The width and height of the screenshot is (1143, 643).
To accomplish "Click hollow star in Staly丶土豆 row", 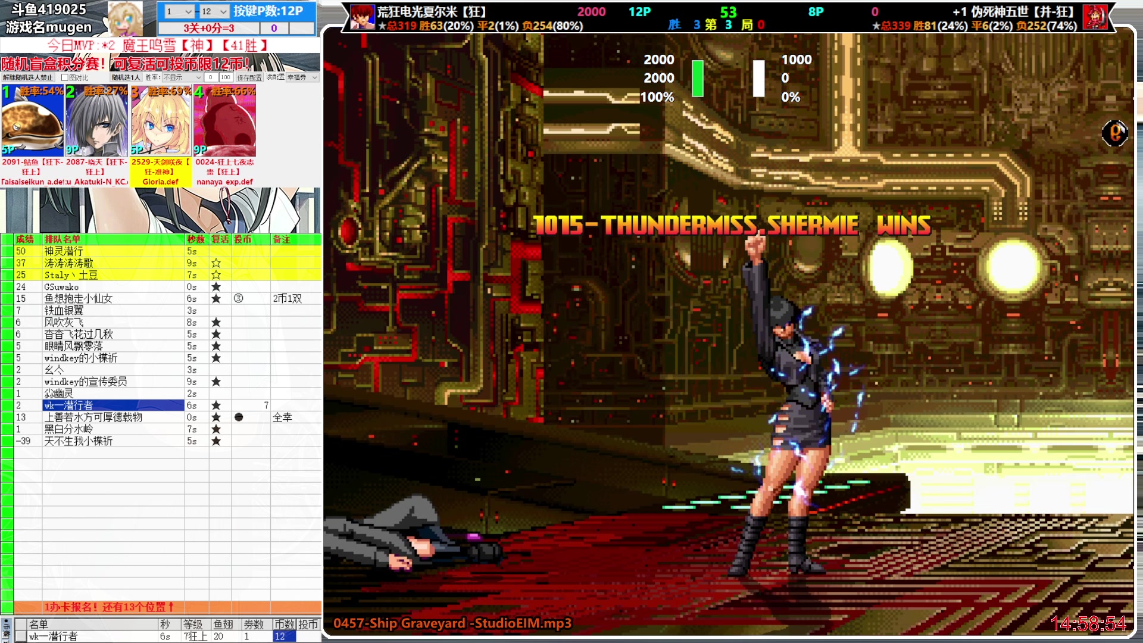I will (216, 275).
